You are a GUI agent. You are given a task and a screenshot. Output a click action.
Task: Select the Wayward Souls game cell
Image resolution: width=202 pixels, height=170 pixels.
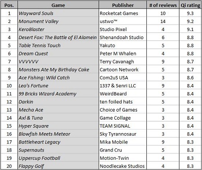[x=58, y=13]
